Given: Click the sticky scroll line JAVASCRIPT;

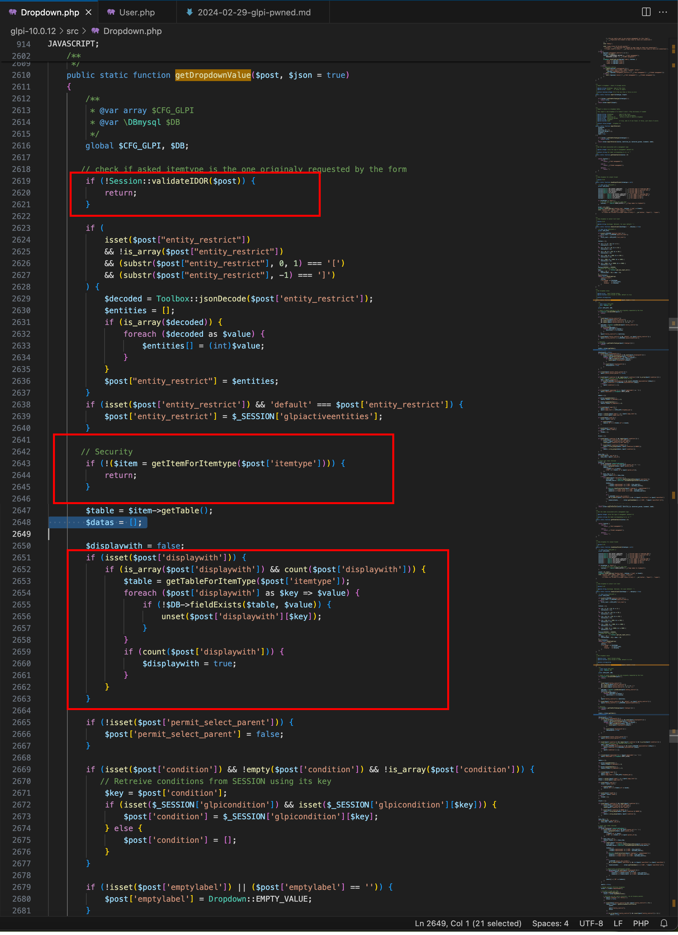Looking at the screenshot, I should tap(73, 44).
